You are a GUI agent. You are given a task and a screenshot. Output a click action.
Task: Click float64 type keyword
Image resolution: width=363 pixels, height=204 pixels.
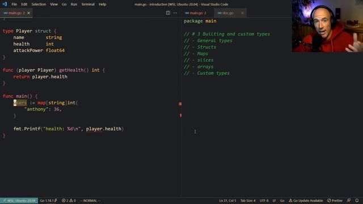[x=55, y=50]
